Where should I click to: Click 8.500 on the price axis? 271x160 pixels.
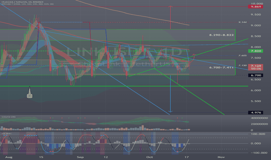(x=256, y=36)
